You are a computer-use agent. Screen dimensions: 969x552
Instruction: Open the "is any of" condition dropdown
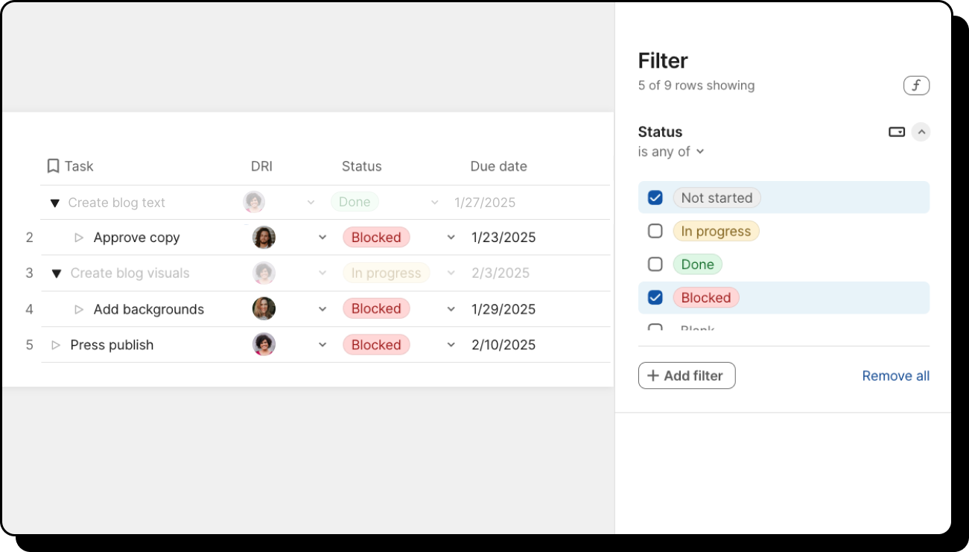click(671, 152)
